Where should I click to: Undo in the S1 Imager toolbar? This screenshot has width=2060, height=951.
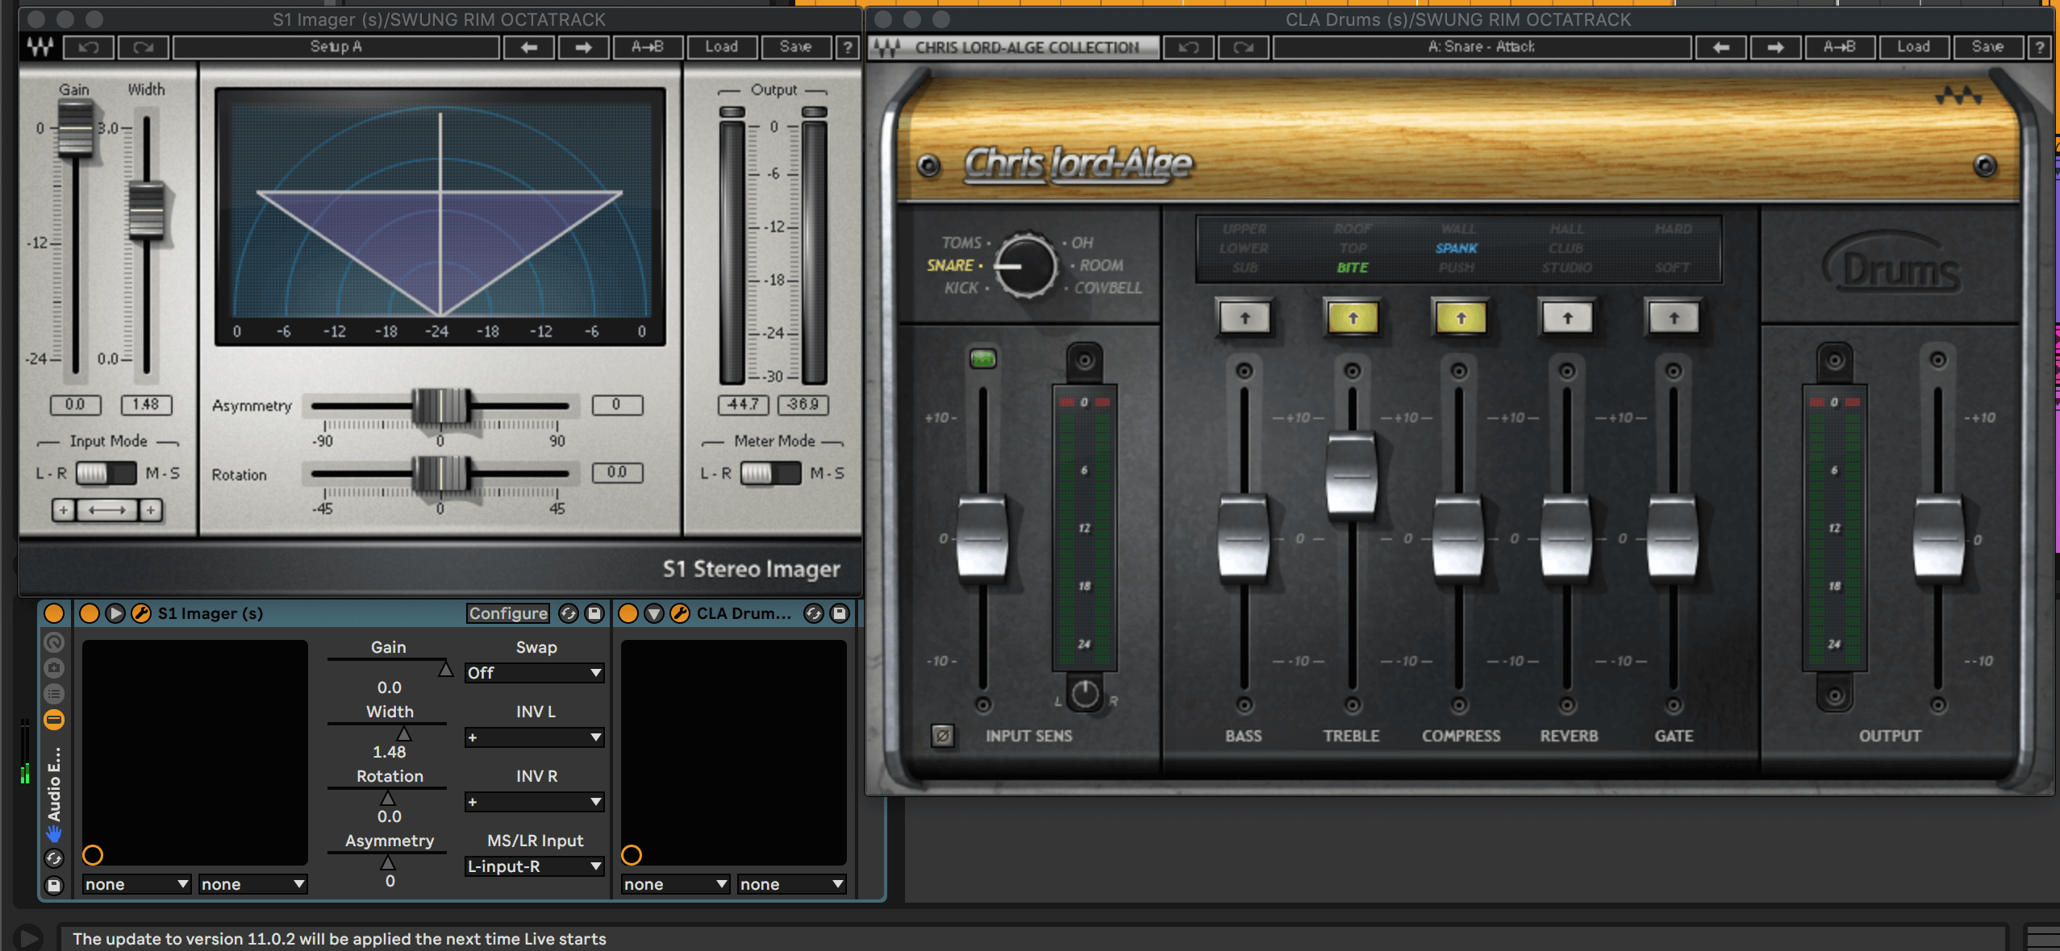89,48
